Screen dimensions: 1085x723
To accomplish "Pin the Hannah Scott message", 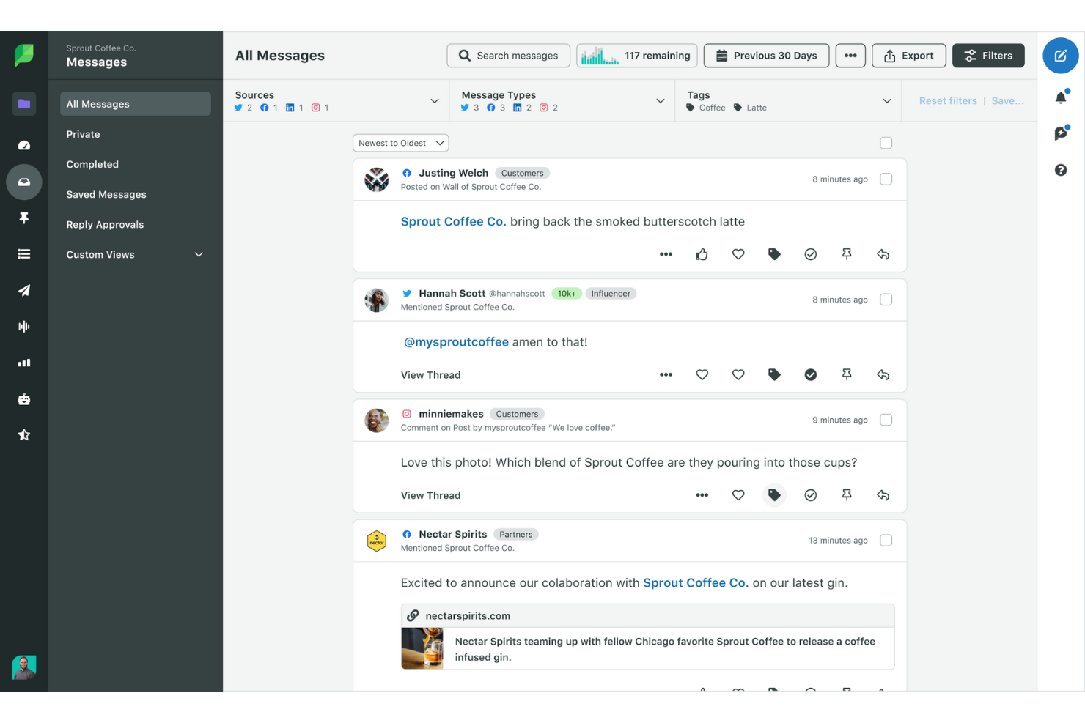I will (847, 374).
